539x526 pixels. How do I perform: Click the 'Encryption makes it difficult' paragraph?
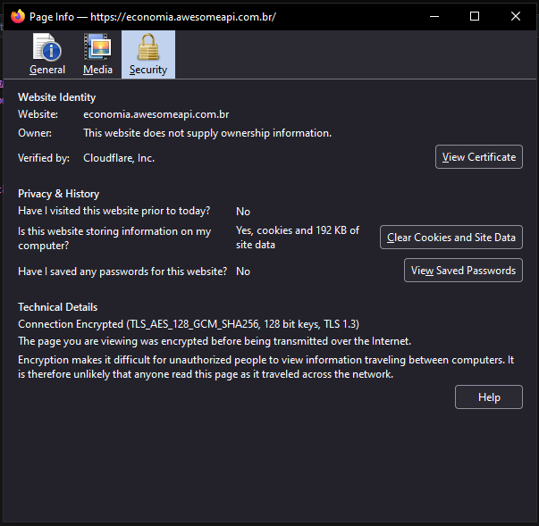coord(266,367)
